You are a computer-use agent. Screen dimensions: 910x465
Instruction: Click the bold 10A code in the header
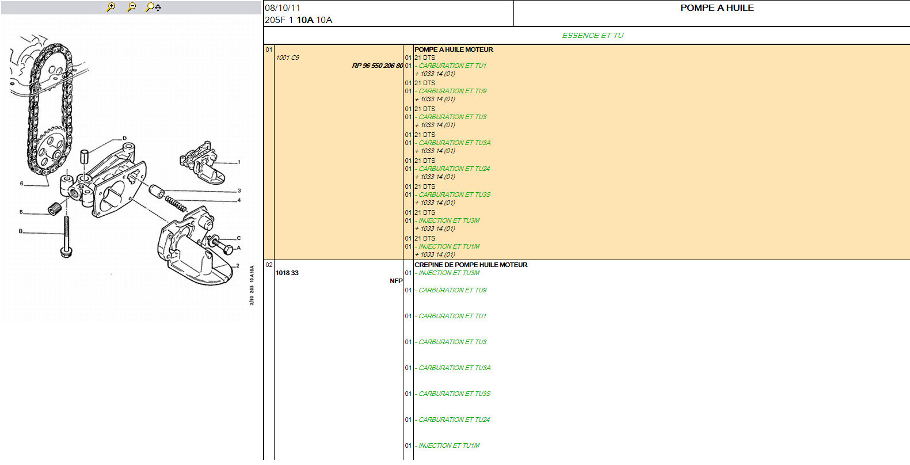[304, 20]
